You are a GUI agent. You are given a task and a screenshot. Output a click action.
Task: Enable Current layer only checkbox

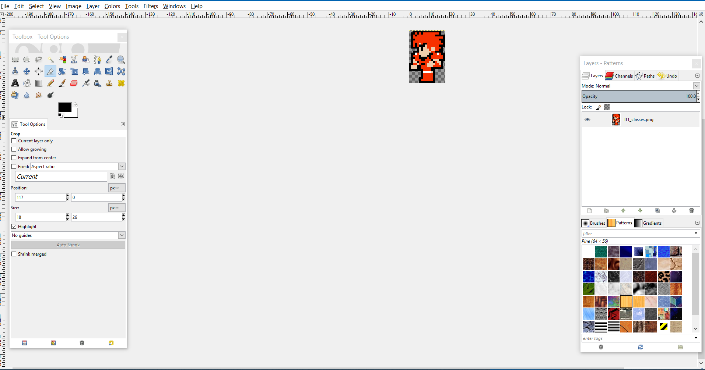pos(14,141)
